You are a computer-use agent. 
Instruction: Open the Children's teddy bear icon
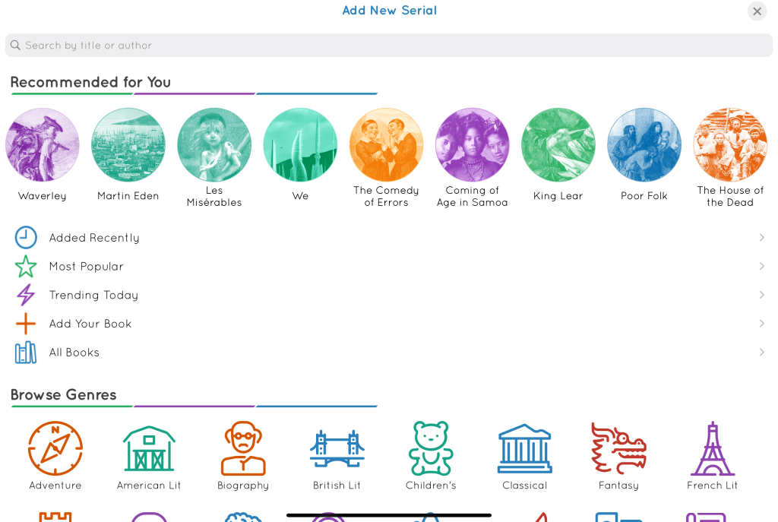click(431, 448)
